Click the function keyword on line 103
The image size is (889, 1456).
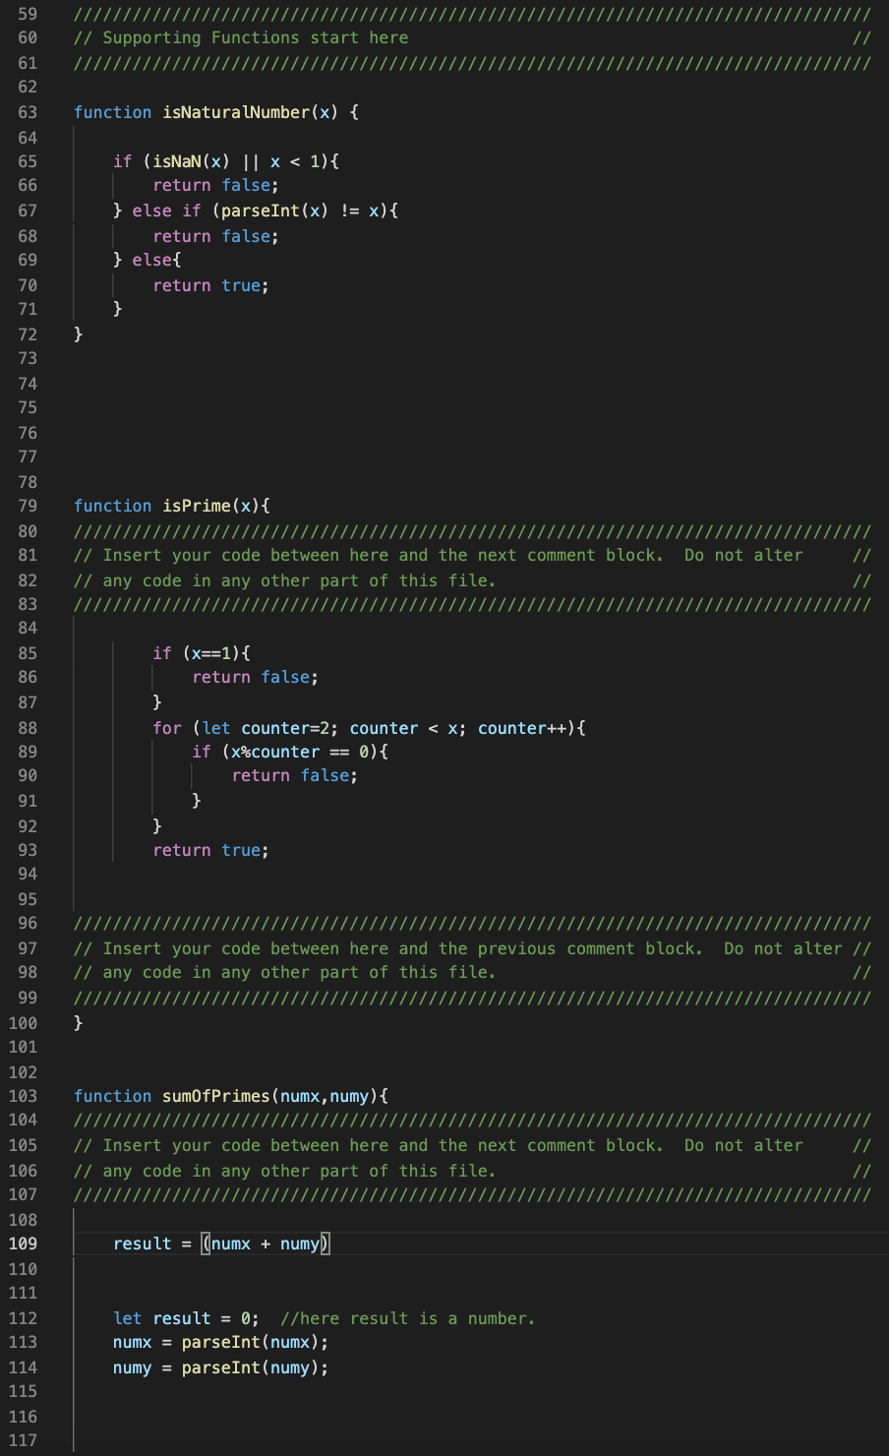[x=112, y=1095]
